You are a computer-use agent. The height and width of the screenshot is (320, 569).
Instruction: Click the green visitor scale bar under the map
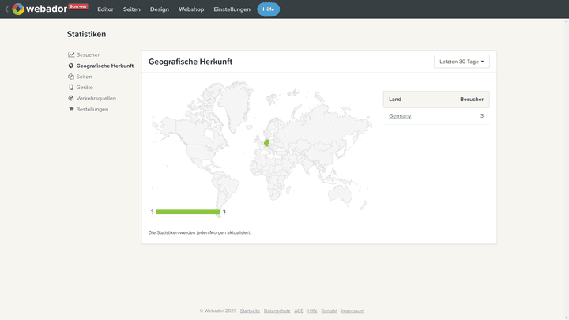pos(188,212)
